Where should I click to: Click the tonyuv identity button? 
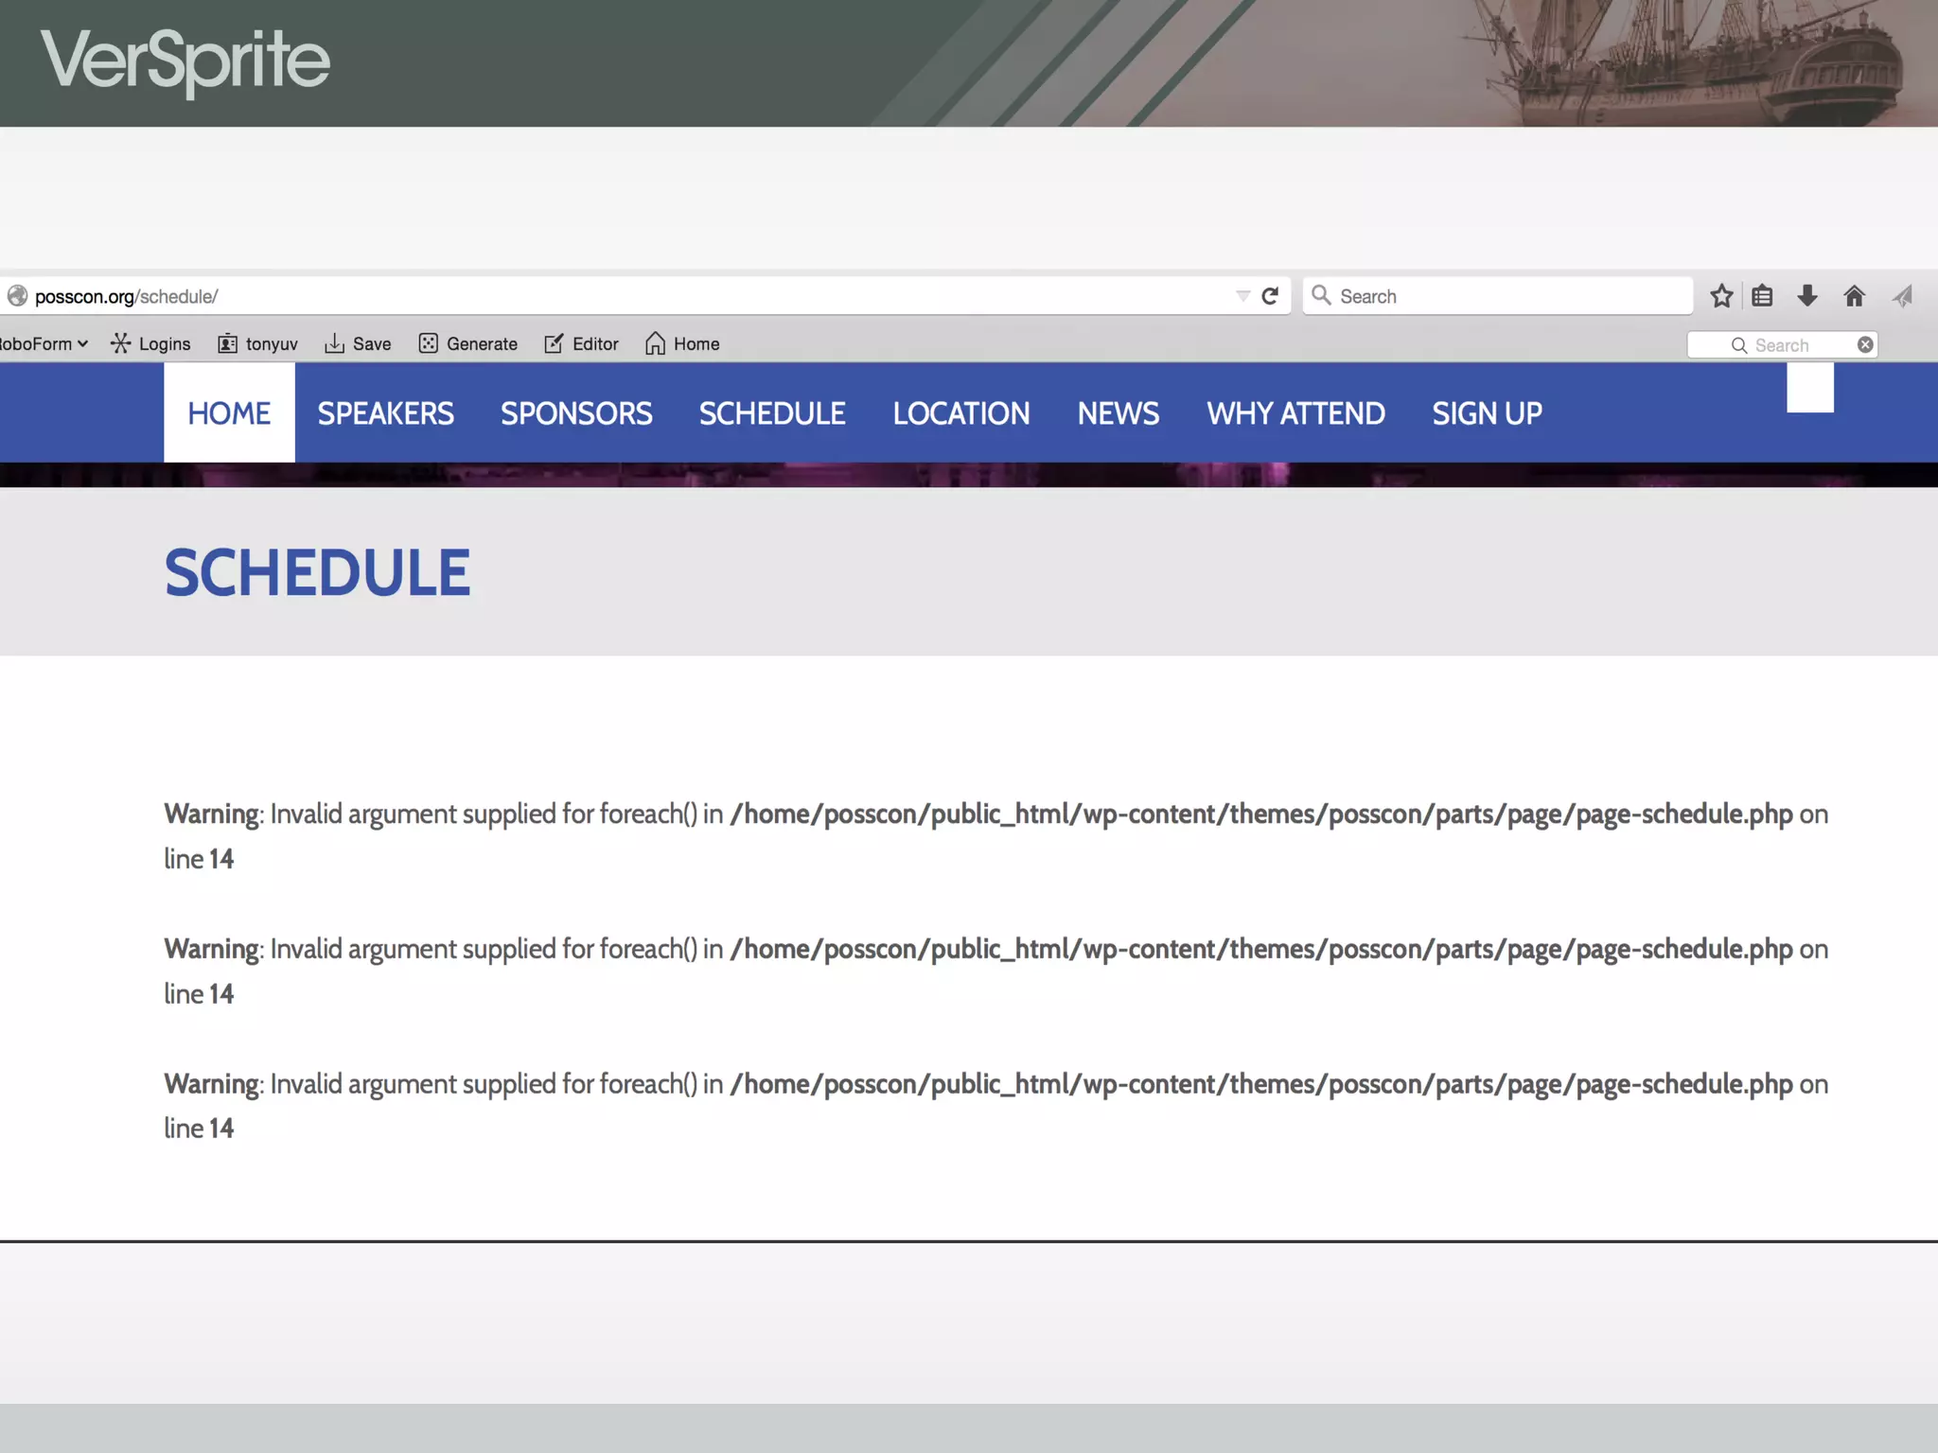pos(258,344)
